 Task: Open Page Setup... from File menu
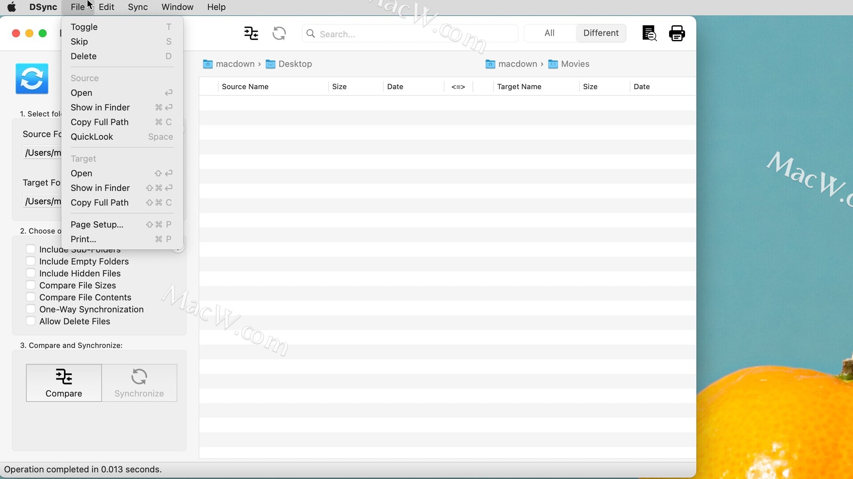point(122,225)
